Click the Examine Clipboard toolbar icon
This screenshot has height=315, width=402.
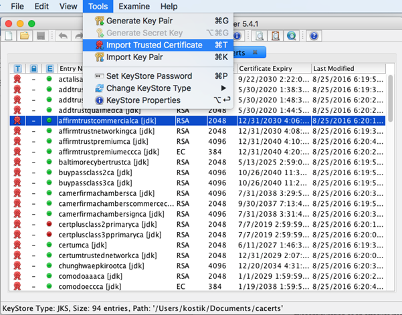point(276,35)
